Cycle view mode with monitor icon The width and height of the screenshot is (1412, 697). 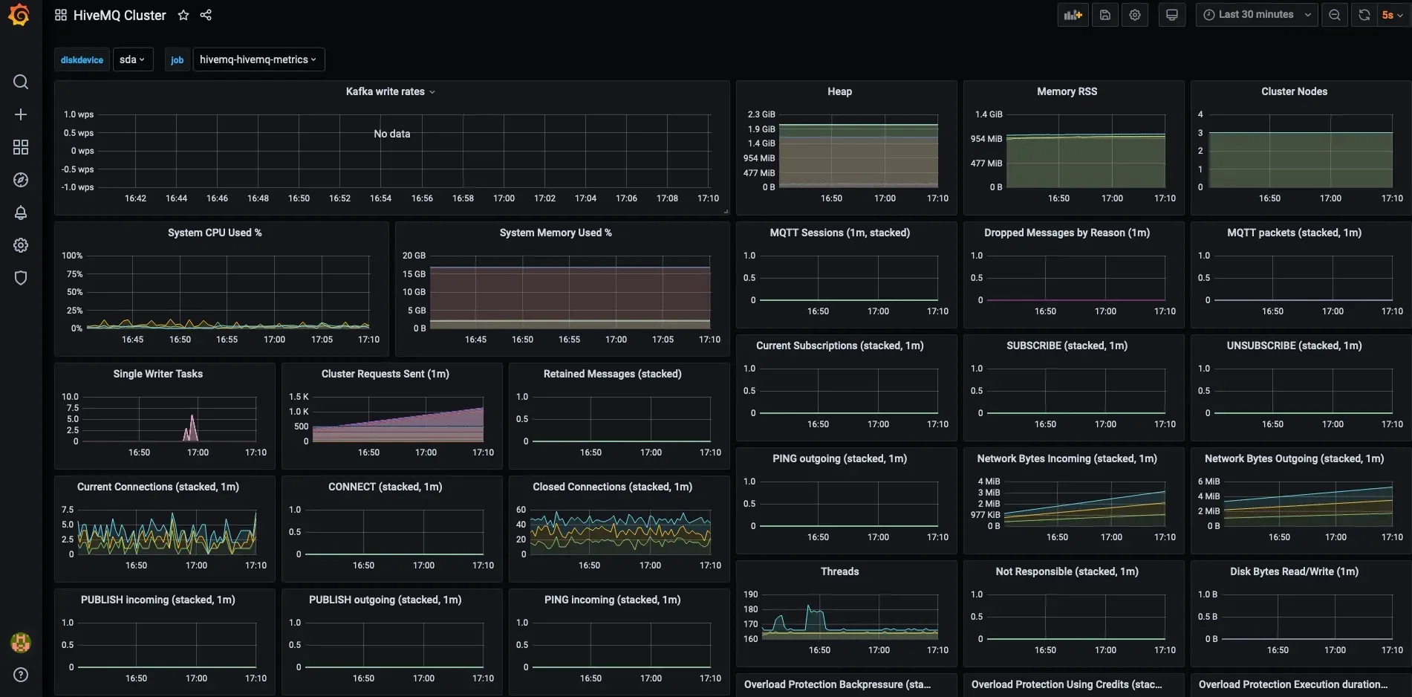1172,15
